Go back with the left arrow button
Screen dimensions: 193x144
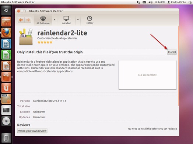pos(21,20)
